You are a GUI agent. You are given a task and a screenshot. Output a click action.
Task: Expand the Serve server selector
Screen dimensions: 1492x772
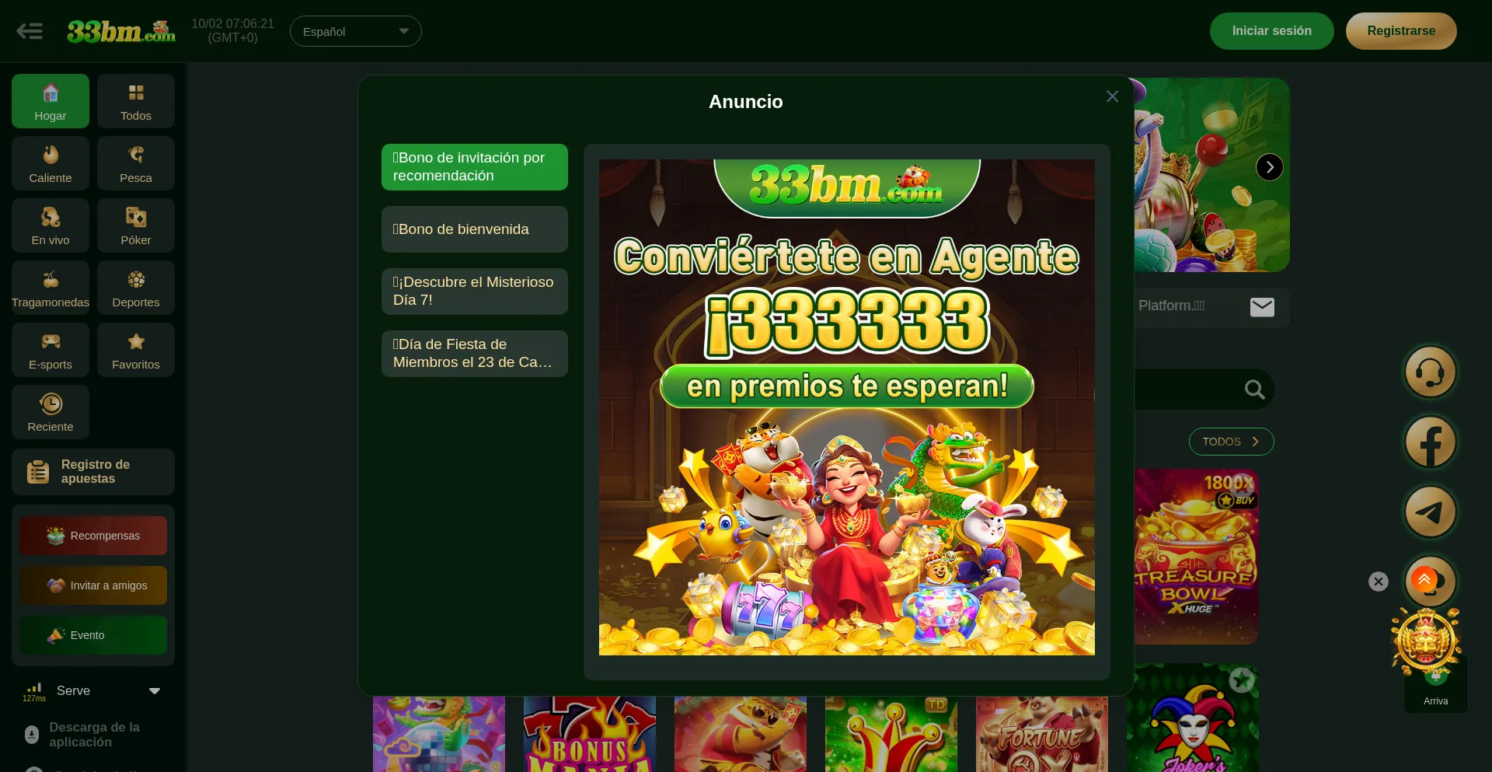point(93,690)
